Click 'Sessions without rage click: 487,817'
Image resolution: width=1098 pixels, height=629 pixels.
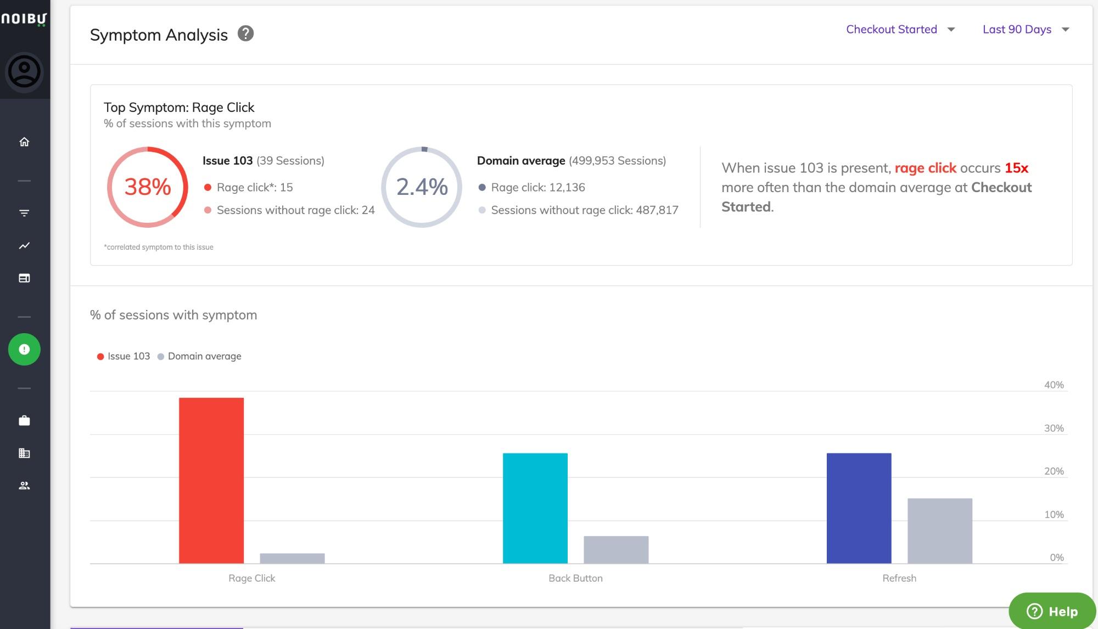(585, 210)
